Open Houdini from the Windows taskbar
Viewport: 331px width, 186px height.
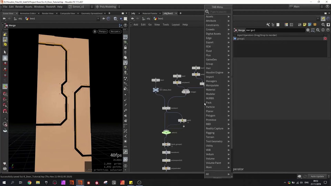click(x=80, y=183)
